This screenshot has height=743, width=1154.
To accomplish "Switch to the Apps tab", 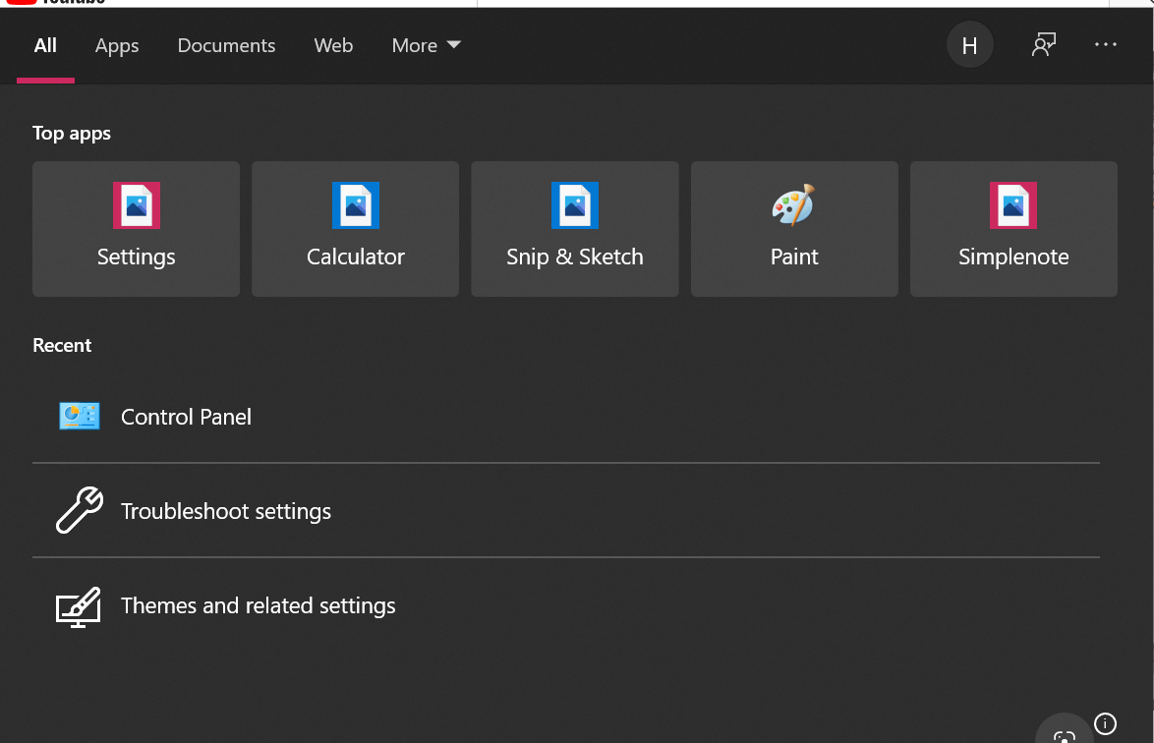I will (117, 45).
